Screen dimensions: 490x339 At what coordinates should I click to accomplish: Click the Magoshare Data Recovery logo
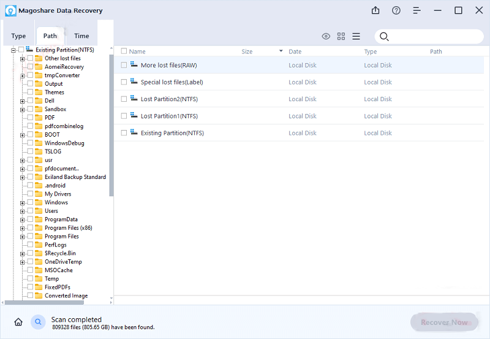pos(10,10)
